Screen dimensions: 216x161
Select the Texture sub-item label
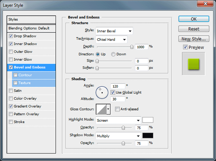[x=24, y=83]
